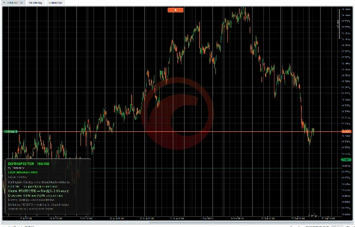Switch to the second tab beside the symbol tab
355x227 pixels.
(35, 2)
